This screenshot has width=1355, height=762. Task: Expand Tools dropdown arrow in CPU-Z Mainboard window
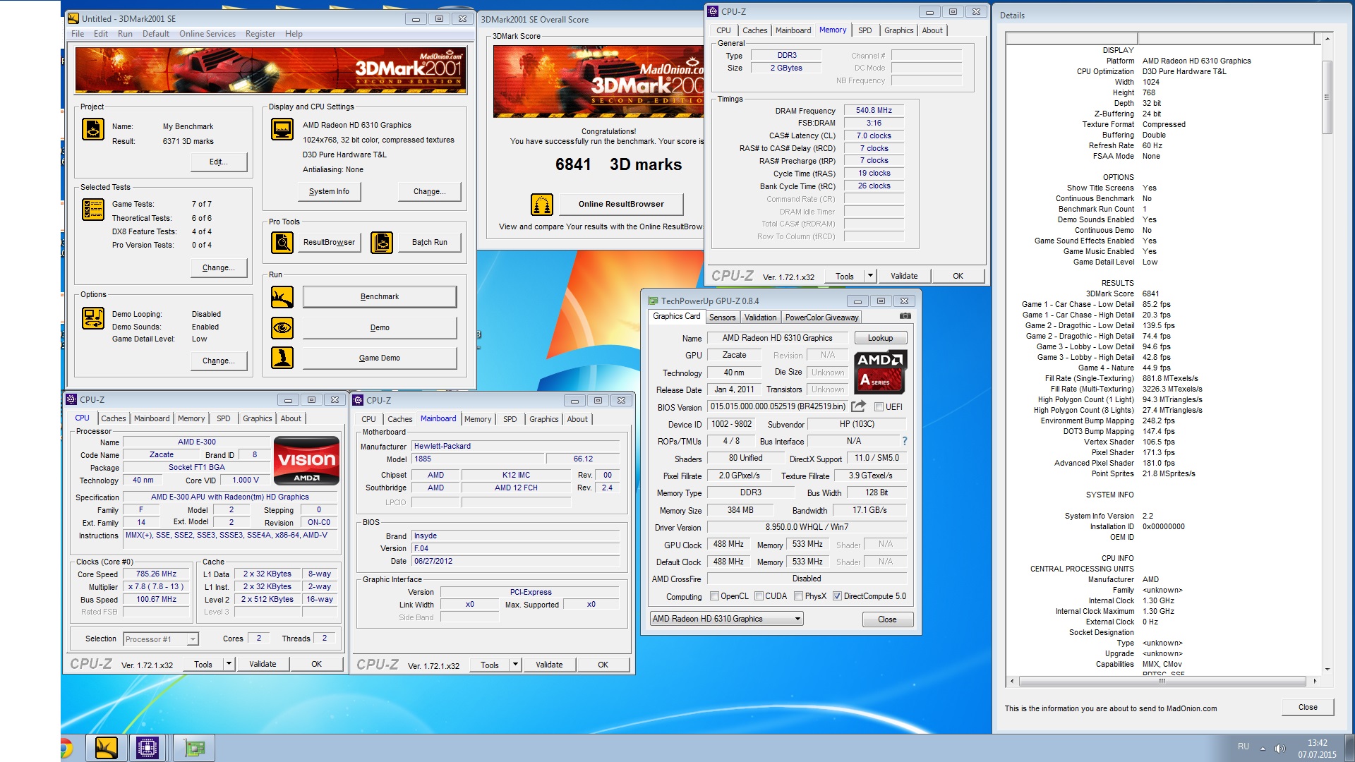(515, 665)
